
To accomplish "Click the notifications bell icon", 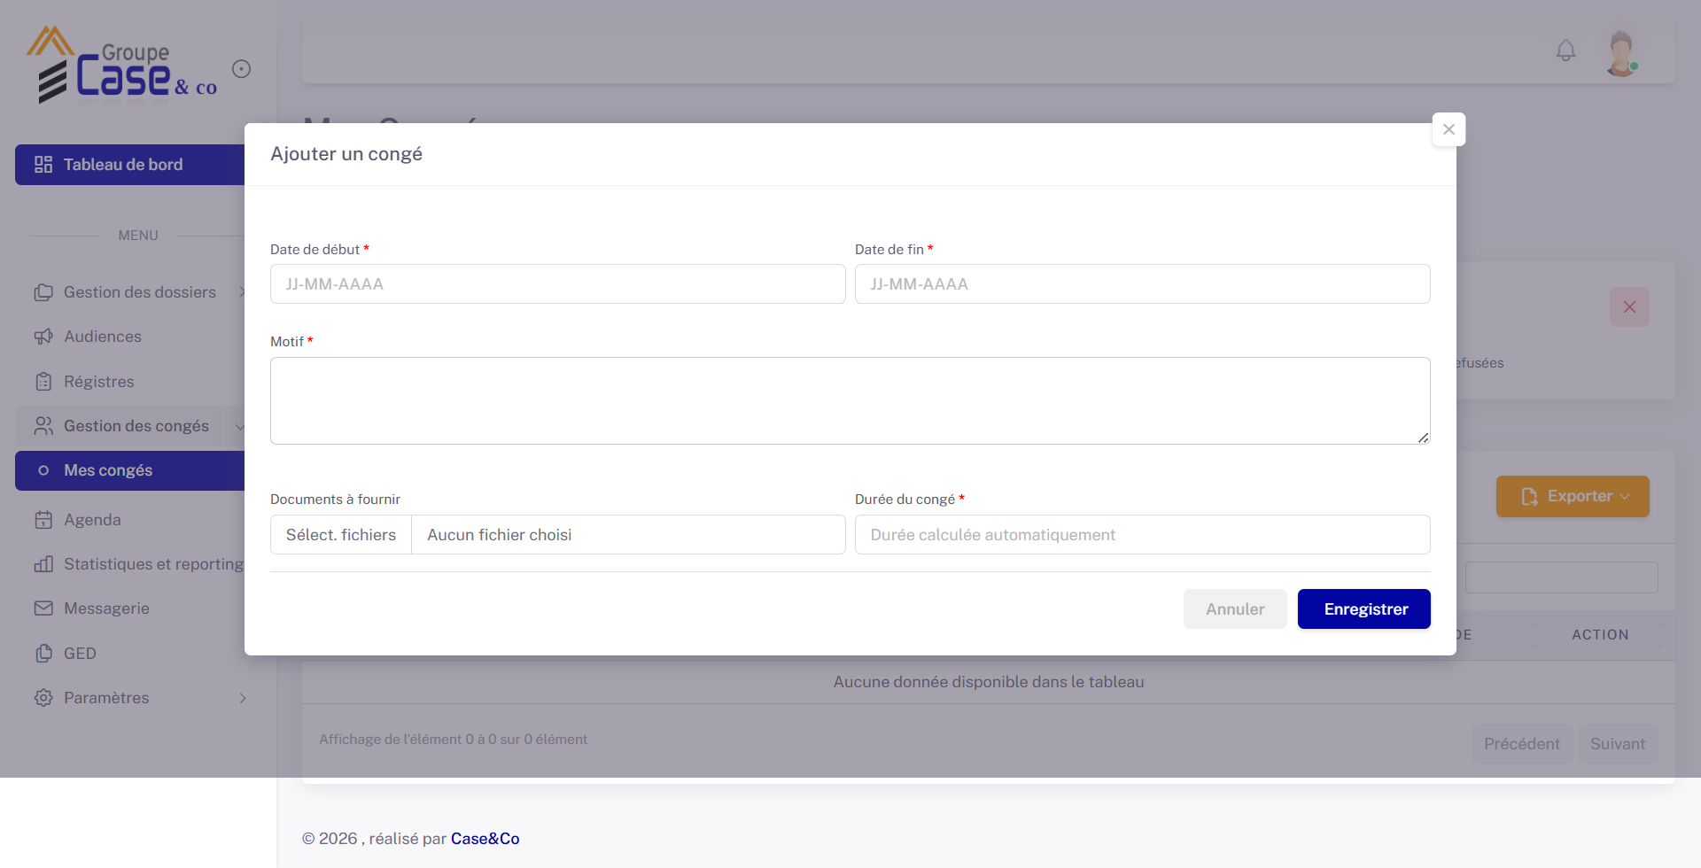I will (x=1566, y=51).
